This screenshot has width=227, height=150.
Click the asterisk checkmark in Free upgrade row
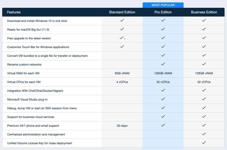coord(122,38)
